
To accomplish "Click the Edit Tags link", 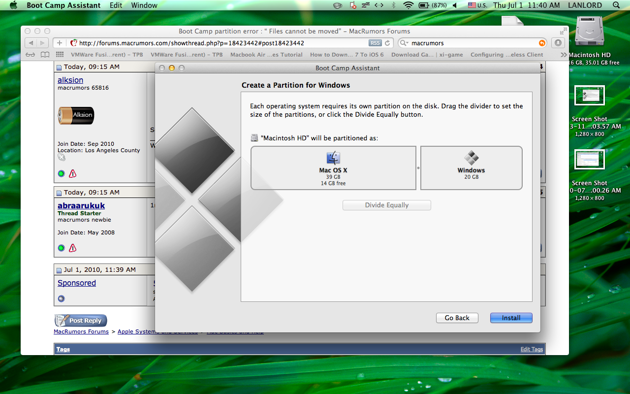I will pyautogui.click(x=532, y=349).
